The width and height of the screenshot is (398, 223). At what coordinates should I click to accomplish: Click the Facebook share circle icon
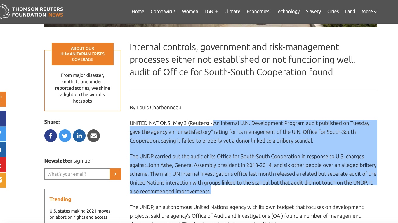(x=51, y=136)
